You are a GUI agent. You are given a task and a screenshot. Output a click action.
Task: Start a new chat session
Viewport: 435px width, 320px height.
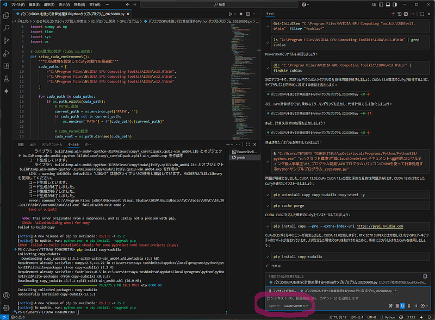coord(394,14)
